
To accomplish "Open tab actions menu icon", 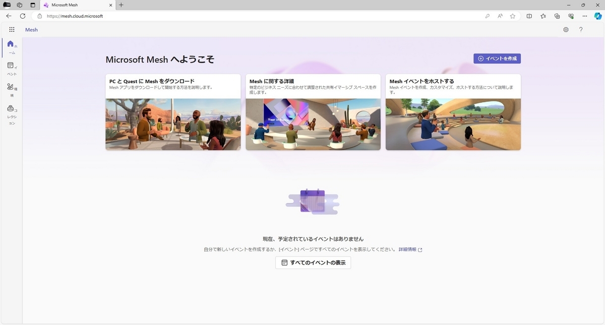I will click(33, 5).
